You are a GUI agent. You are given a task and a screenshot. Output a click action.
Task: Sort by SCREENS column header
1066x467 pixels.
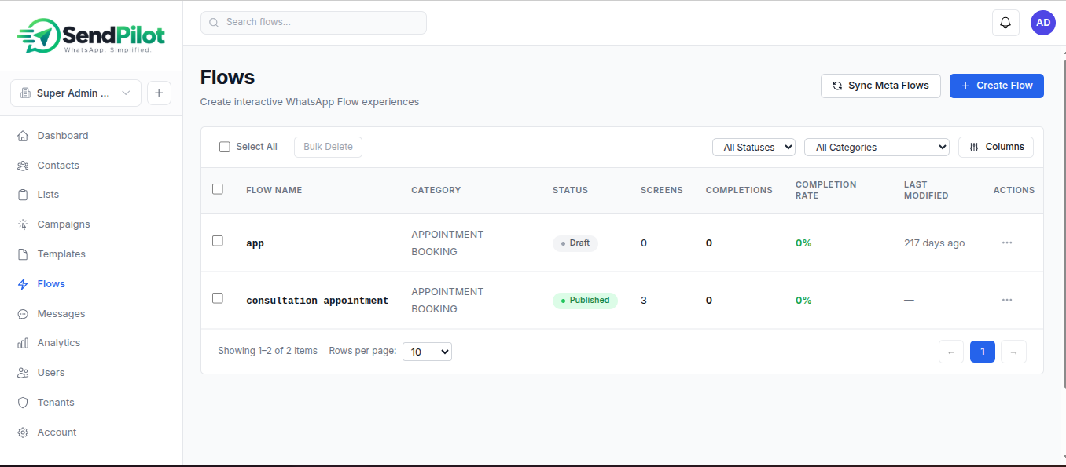[662, 190]
